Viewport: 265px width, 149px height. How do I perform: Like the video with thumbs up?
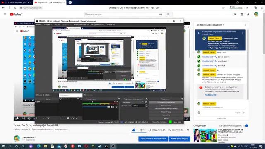click(x=134, y=130)
